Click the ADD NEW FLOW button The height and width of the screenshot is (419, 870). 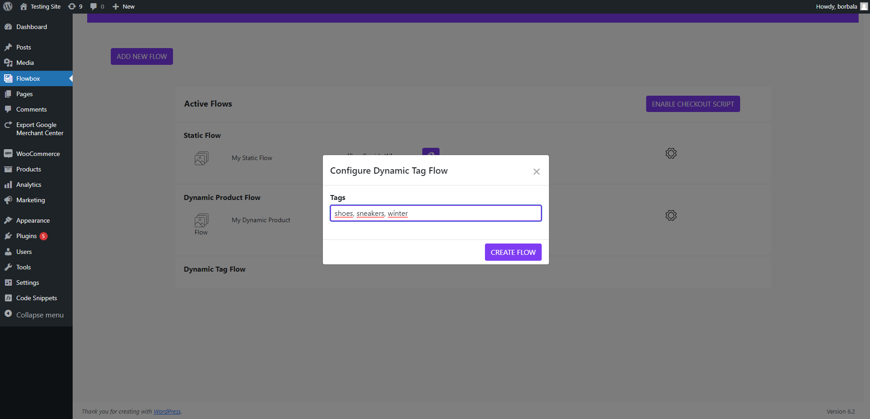pyautogui.click(x=142, y=57)
